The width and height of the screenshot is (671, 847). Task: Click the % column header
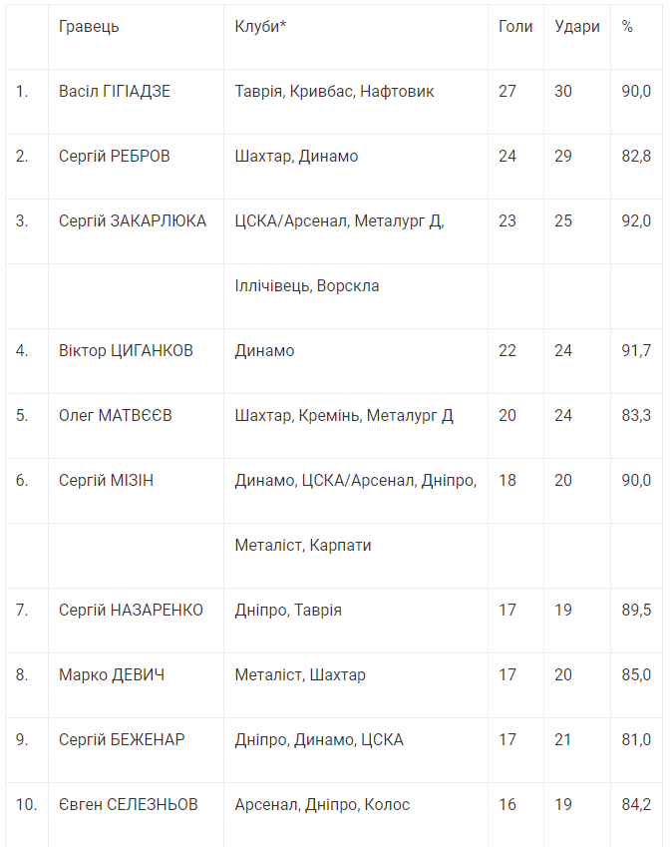pyautogui.click(x=627, y=27)
